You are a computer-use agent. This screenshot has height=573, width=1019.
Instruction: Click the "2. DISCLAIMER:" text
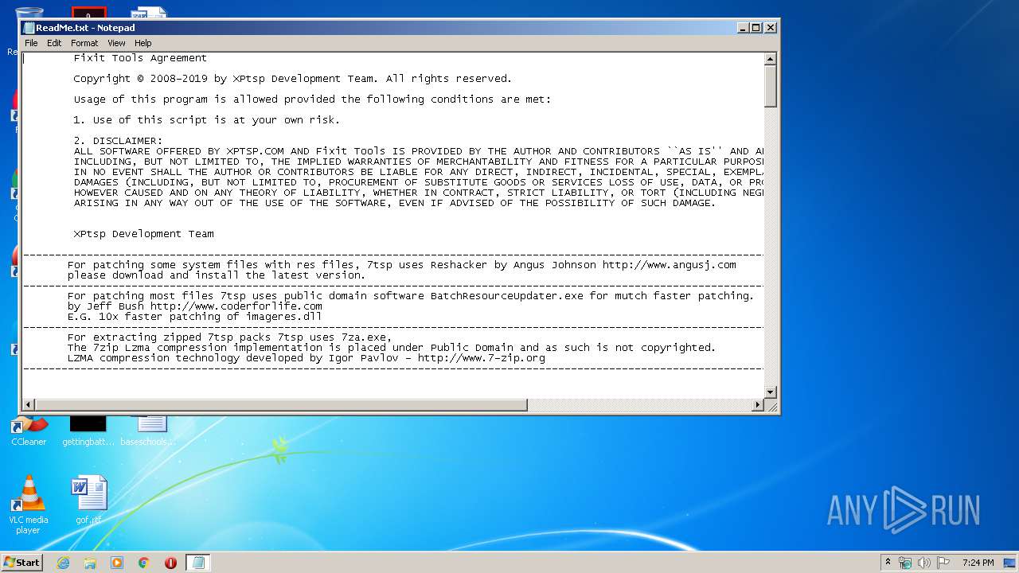[x=118, y=141]
